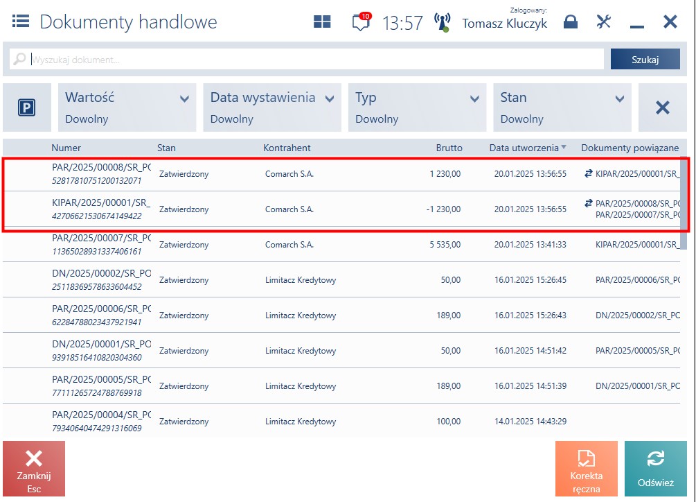Select document DN/2025/00001/SR_PC in Numer column
This screenshot has width=696, height=502.
(x=101, y=345)
